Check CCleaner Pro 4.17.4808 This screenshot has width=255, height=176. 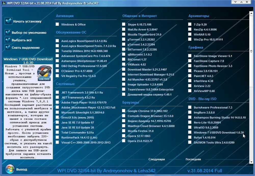[57, 71]
